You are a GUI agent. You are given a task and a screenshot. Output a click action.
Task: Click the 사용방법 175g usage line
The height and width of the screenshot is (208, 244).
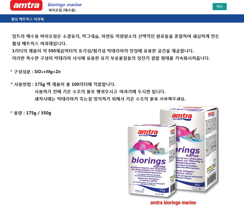pyautogui.click(x=63, y=84)
